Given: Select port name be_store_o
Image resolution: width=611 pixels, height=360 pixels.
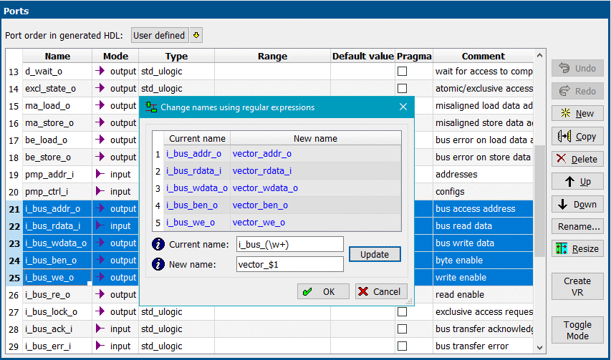Looking at the screenshot, I should (x=57, y=157).
